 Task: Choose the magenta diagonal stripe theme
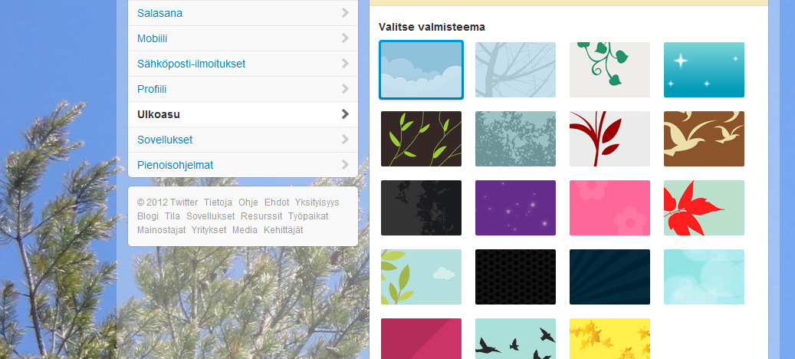coord(421,339)
